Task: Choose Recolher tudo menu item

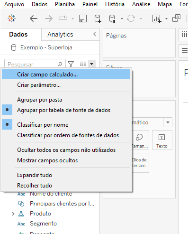Action: [x=66, y=185]
